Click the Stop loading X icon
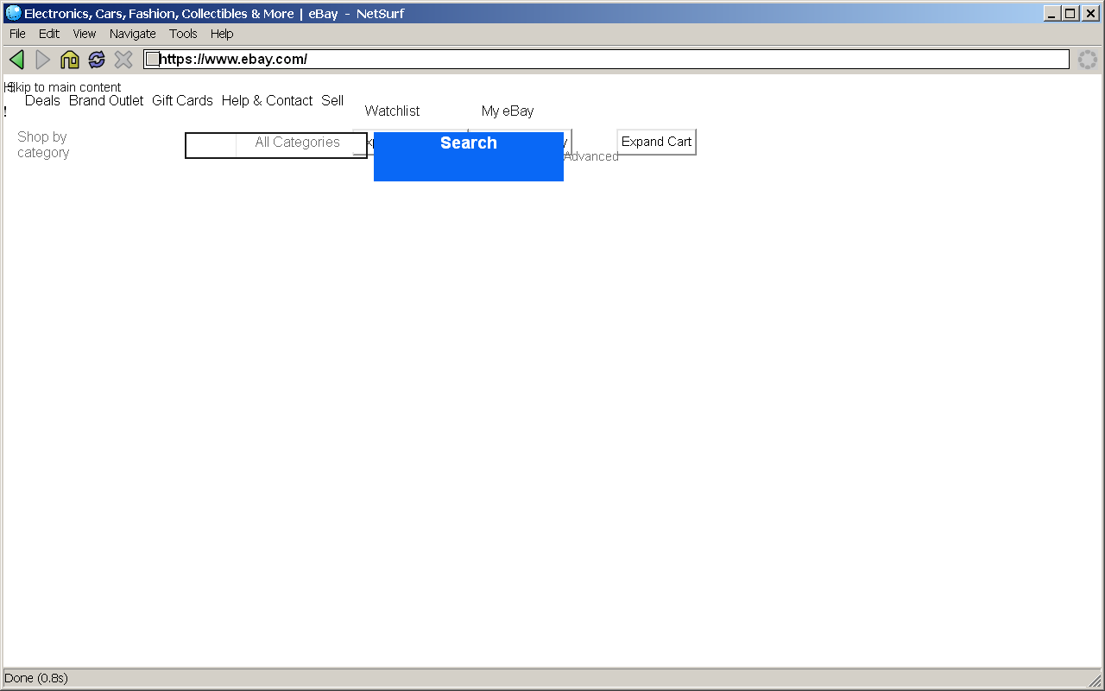Image resolution: width=1105 pixels, height=691 pixels. 123,60
